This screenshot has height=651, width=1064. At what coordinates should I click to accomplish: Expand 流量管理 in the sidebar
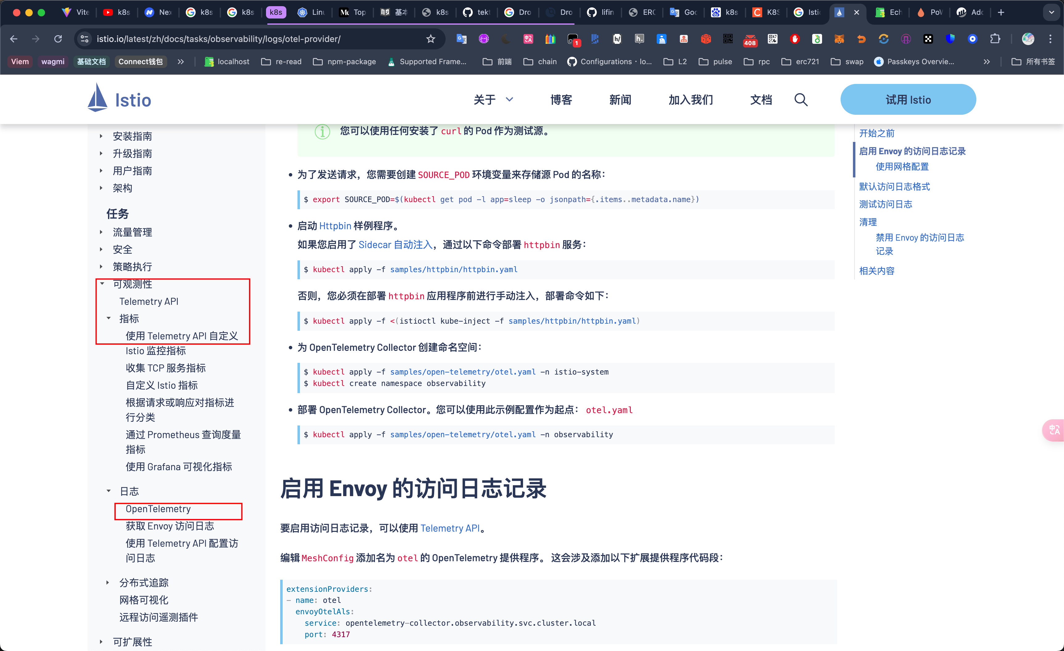click(x=101, y=232)
